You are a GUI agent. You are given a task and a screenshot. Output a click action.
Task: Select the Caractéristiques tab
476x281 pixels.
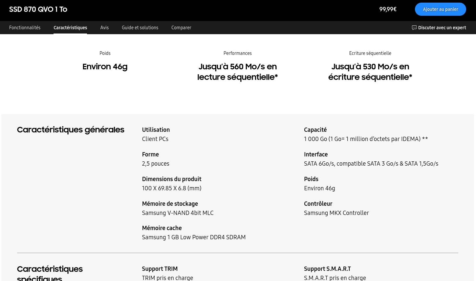coord(70,28)
